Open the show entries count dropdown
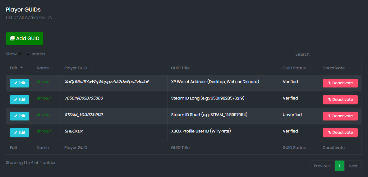This screenshot has width=368, height=177. (24, 54)
